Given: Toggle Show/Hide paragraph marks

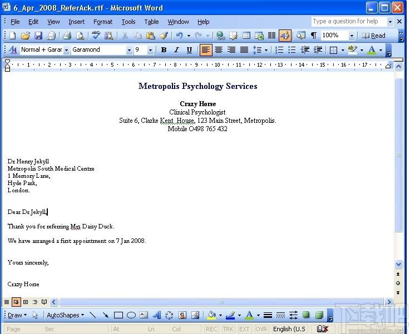Looking at the screenshot, I should click(314, 36).
